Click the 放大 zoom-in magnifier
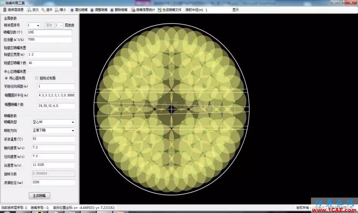Image resolution: width=358 pixels, height=213 pixels. coord(33,10)
